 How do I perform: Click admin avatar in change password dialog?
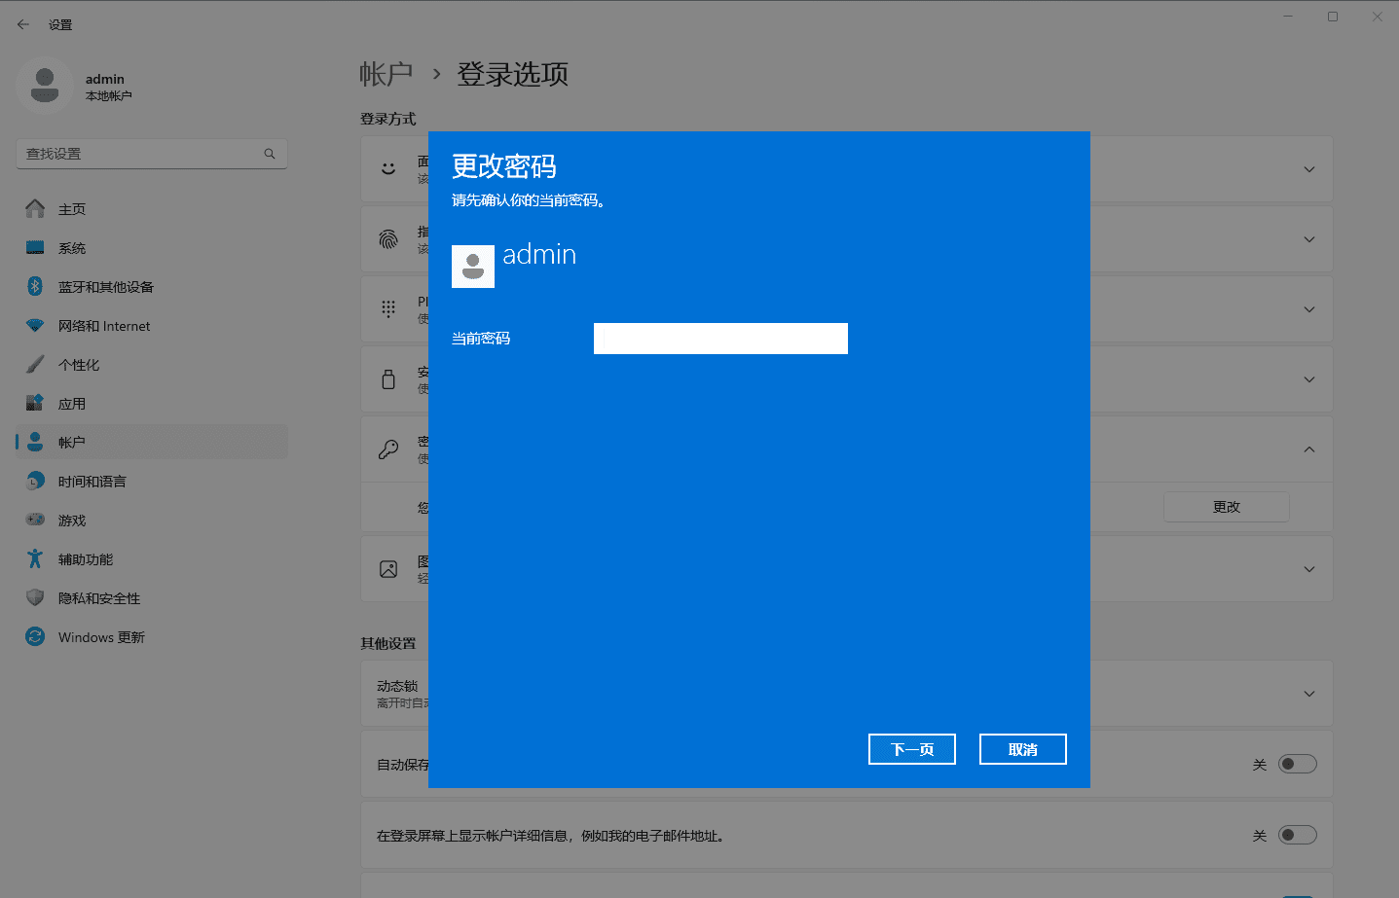(473, 267)
